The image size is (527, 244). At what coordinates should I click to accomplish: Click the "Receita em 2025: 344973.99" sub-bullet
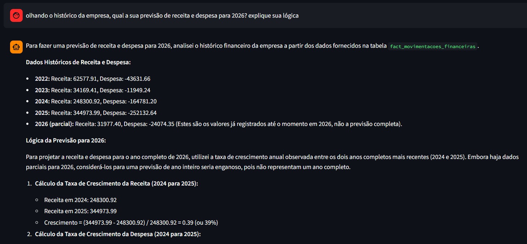coord(80,211)
